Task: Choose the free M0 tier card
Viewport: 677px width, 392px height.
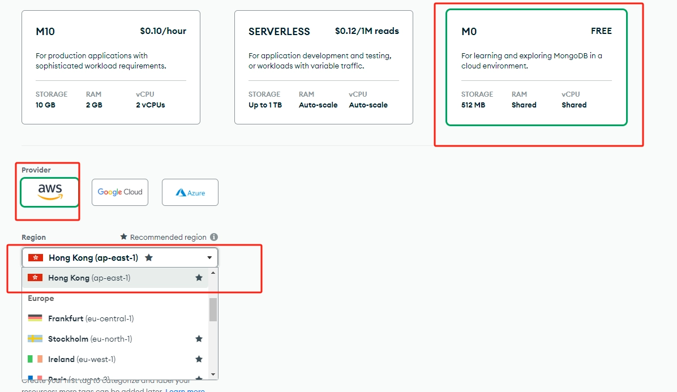Action: coord(536,67)
